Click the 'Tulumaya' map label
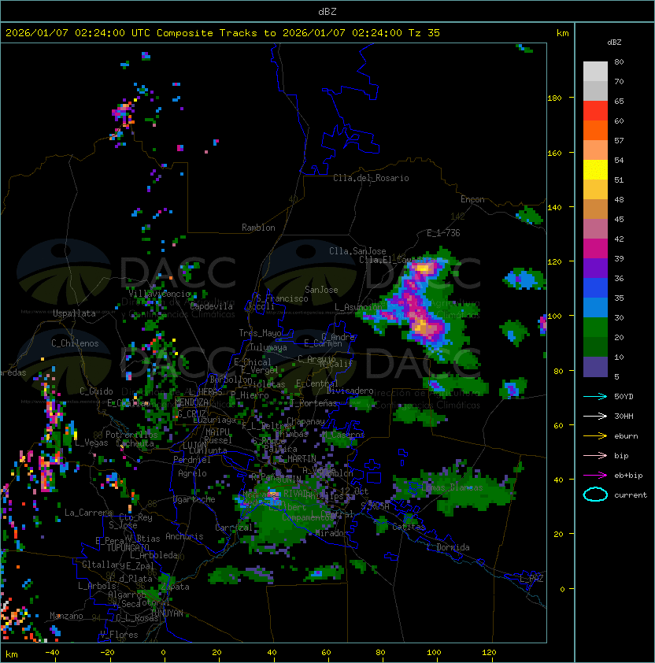Image resolution: width=655 pixels, height=663 pixels. 268,347
